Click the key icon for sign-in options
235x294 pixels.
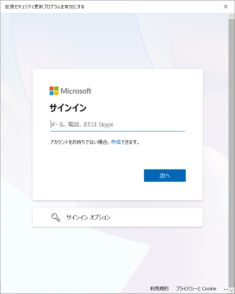[56, 217]
